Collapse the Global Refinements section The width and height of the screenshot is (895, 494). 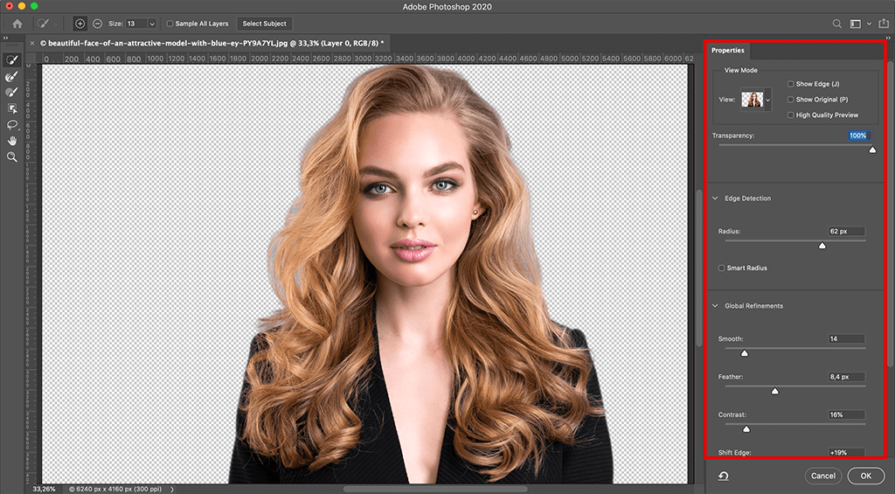715,305
